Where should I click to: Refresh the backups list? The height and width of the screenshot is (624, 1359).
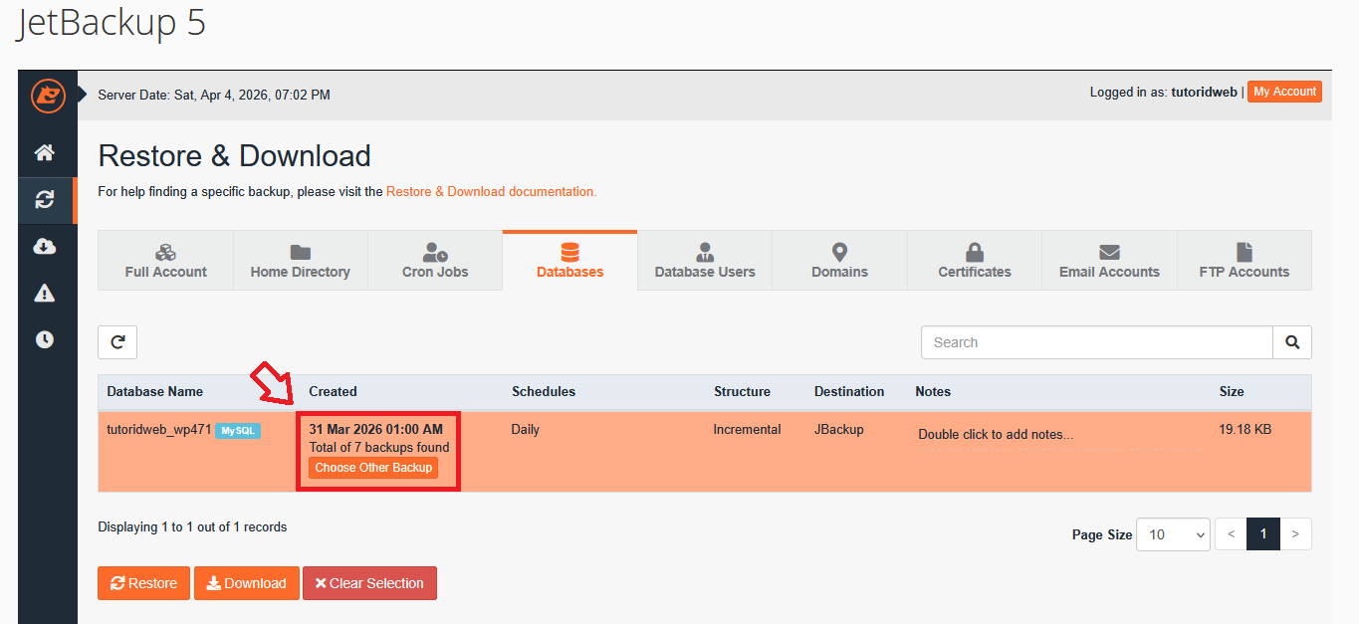click(116, 341)
